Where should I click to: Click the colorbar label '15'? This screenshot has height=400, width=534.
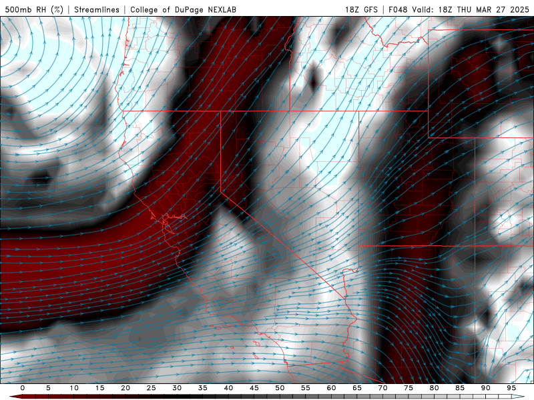point(99,388)
